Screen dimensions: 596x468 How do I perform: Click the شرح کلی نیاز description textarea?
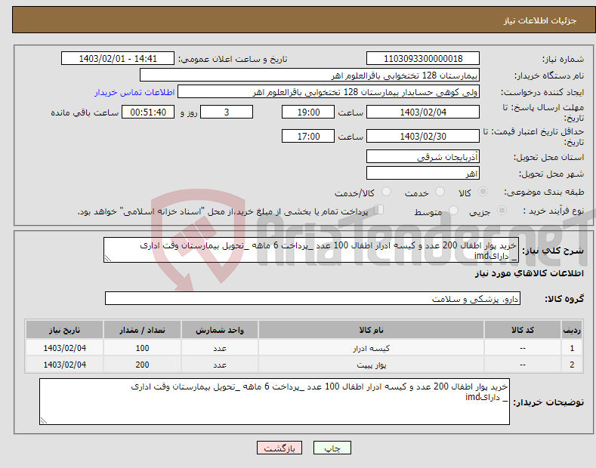point(311,250)
